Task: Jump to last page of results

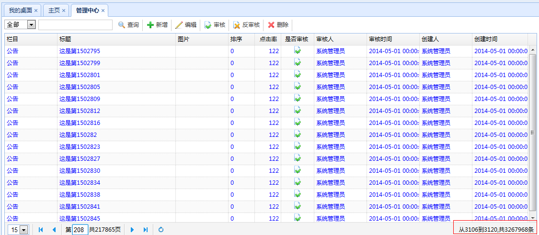Action: (145, 230)
